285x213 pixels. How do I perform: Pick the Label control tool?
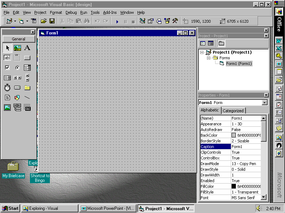(x=27, y=48)
